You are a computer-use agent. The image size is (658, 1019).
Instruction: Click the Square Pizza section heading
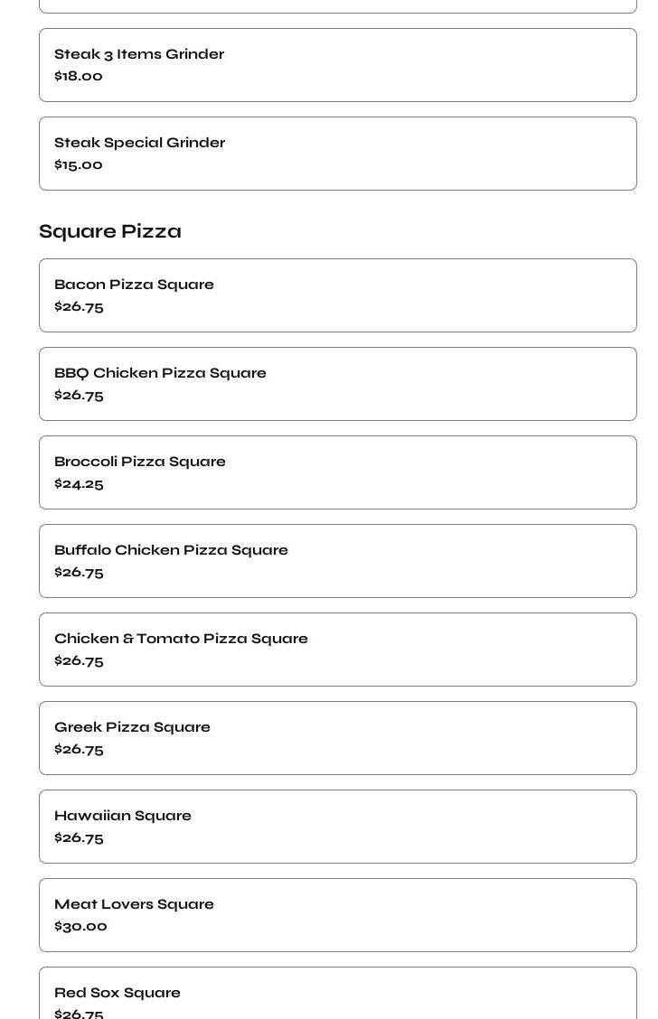(x=110, y=231)
